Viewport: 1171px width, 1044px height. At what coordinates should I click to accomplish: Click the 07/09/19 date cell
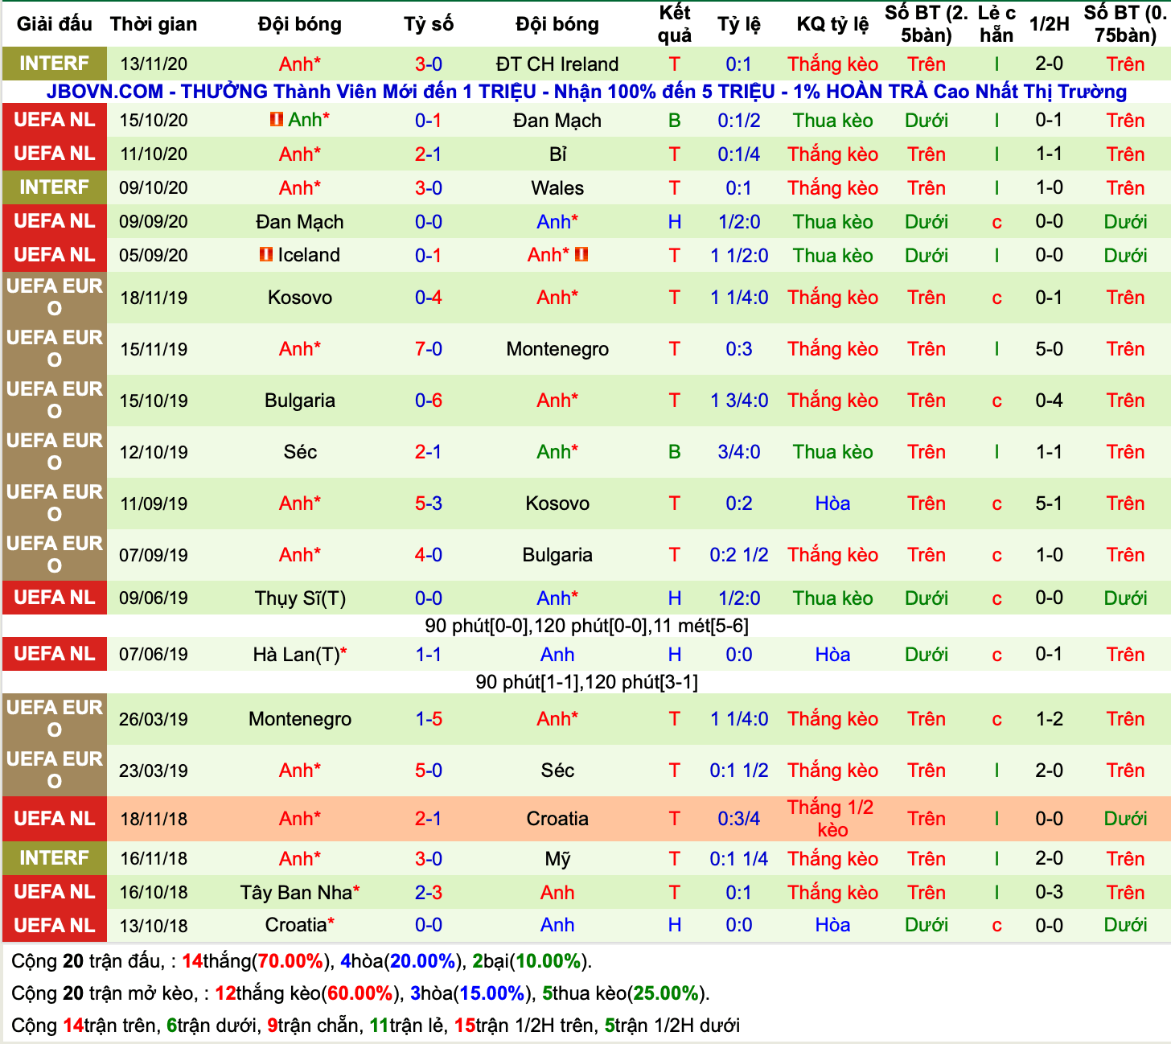click(x=154, y=555)
